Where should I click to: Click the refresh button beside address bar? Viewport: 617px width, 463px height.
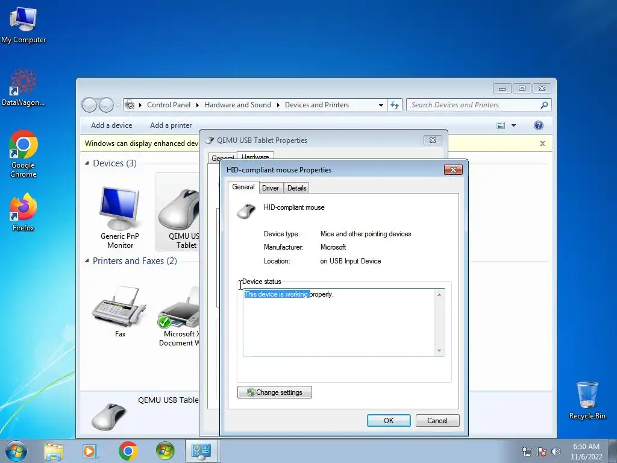click(x=395, y=105)
